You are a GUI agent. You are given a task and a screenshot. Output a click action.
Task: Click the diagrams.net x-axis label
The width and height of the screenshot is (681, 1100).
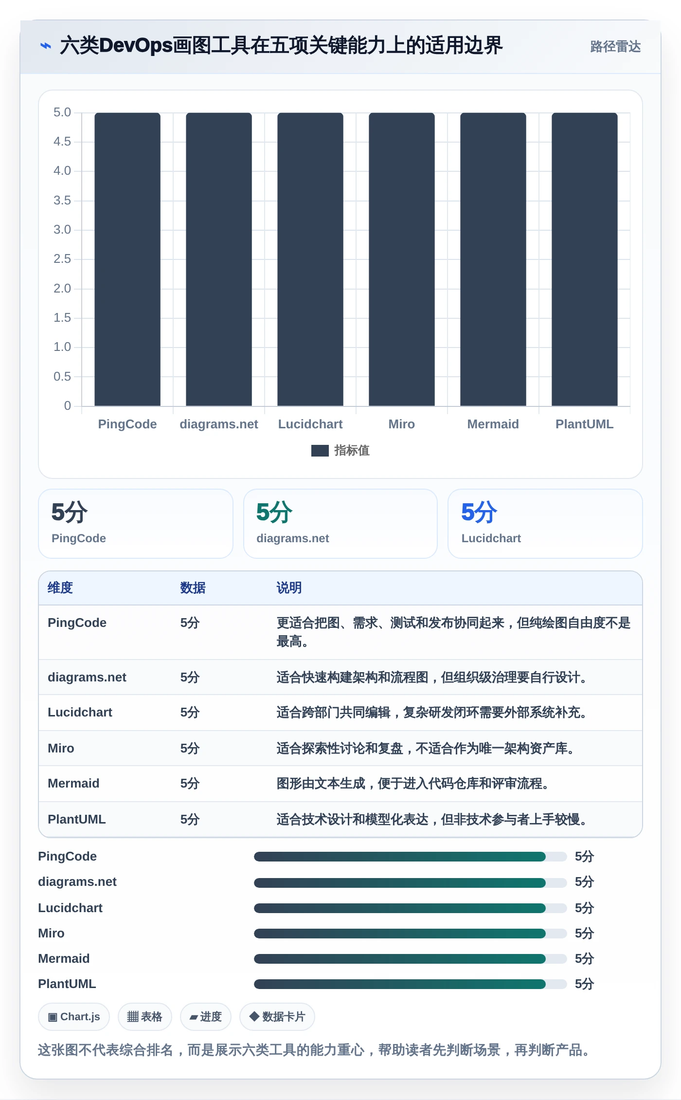[219, 424]
